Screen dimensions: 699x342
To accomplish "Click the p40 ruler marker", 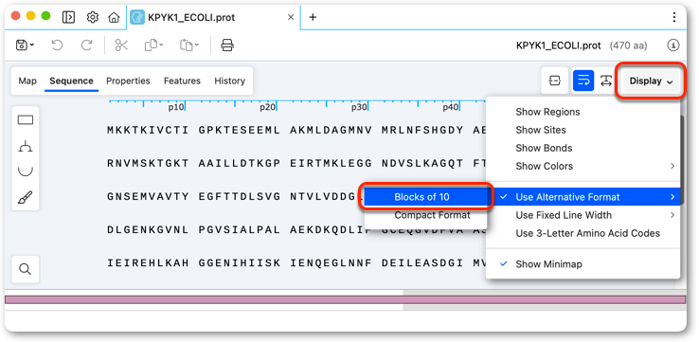I will (451, 107).
